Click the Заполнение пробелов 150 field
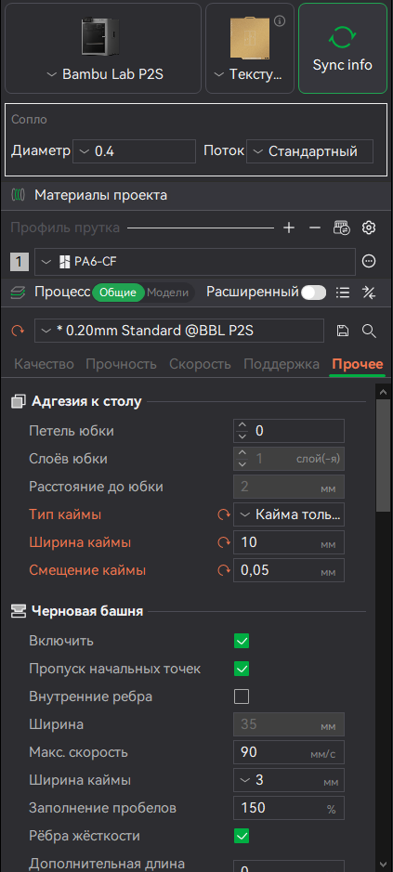 click(289, 808)
